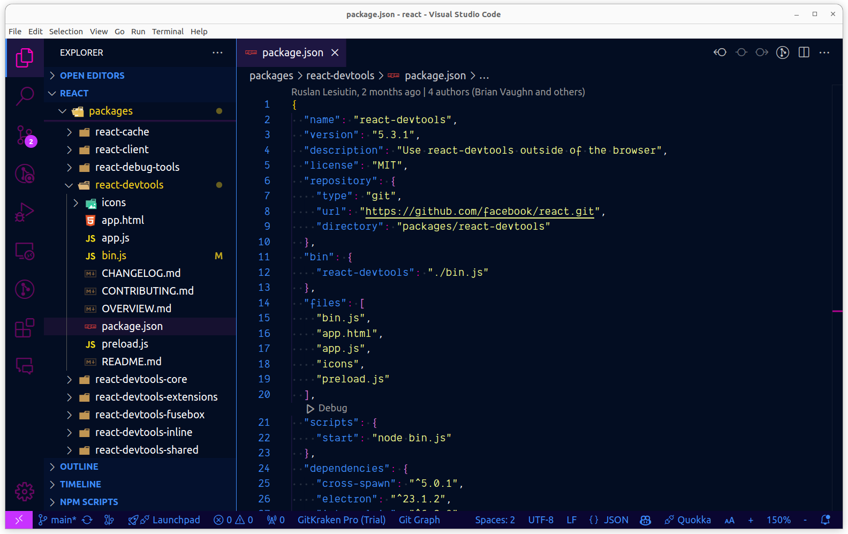Open the Extensions view
The image size is (848, 534).
pyautogui.click(x=25, y=328)
